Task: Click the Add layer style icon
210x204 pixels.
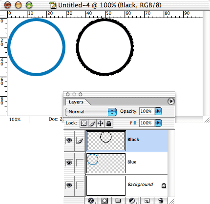Action: tap(92, 201)
